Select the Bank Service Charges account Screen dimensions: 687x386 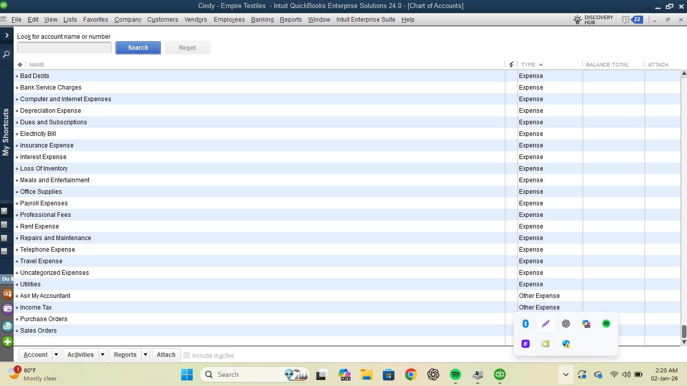[x=347, y=88]
